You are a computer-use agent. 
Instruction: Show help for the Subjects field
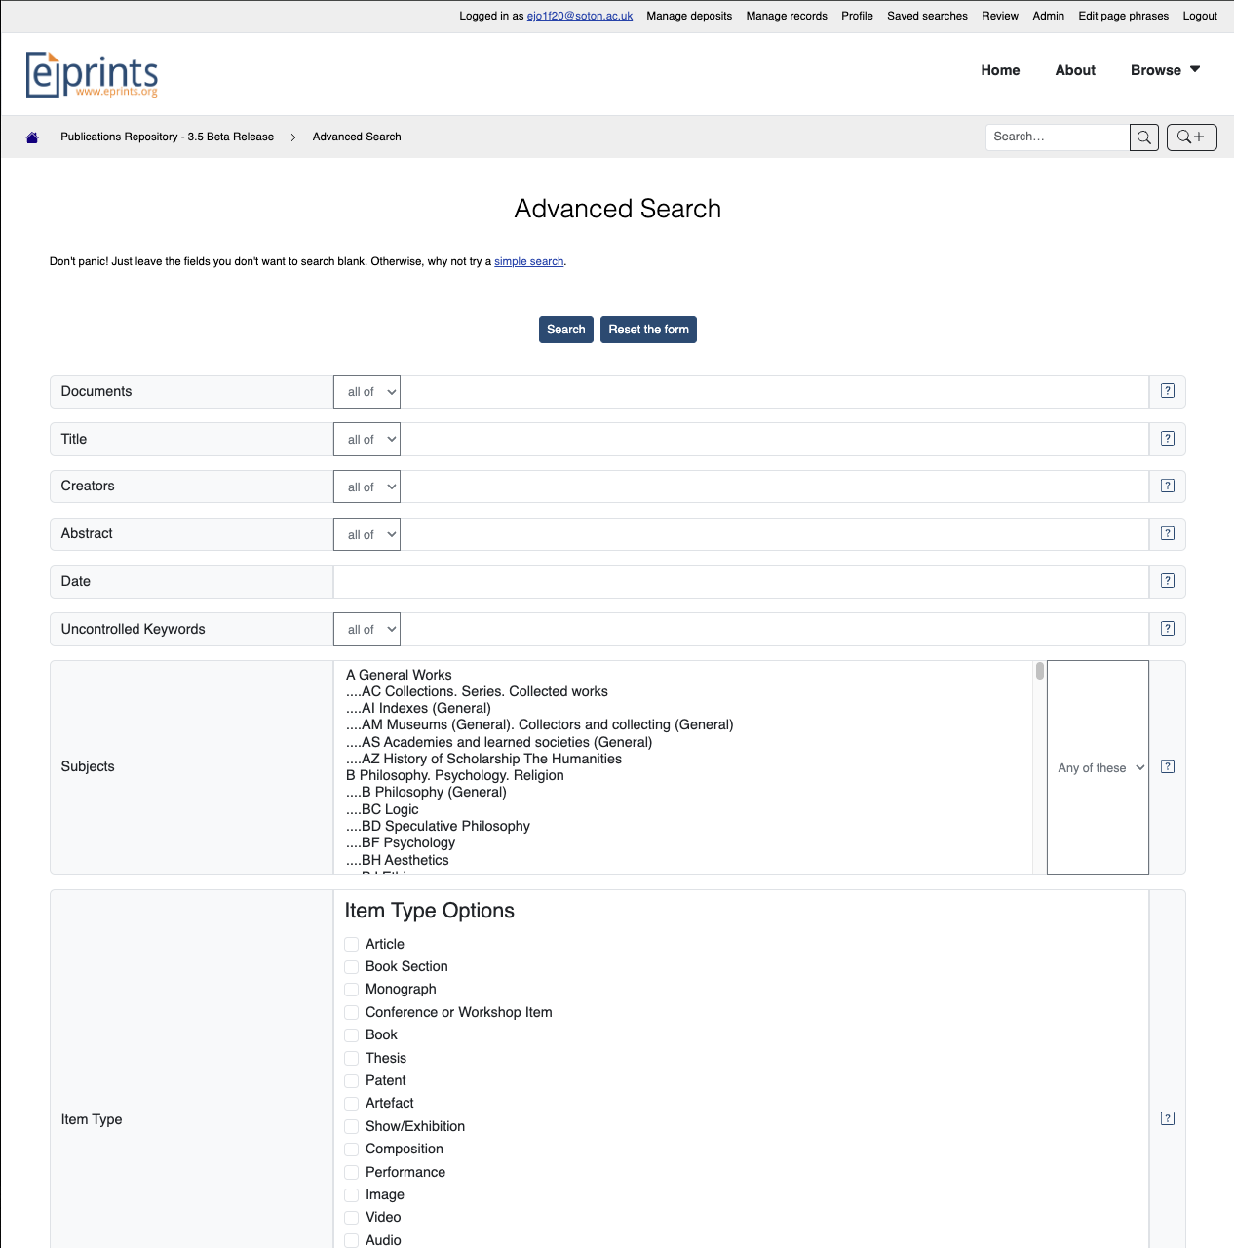coord(1168,766)
